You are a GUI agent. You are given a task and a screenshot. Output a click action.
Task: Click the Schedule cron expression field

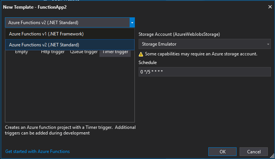[x=205, y=72]
